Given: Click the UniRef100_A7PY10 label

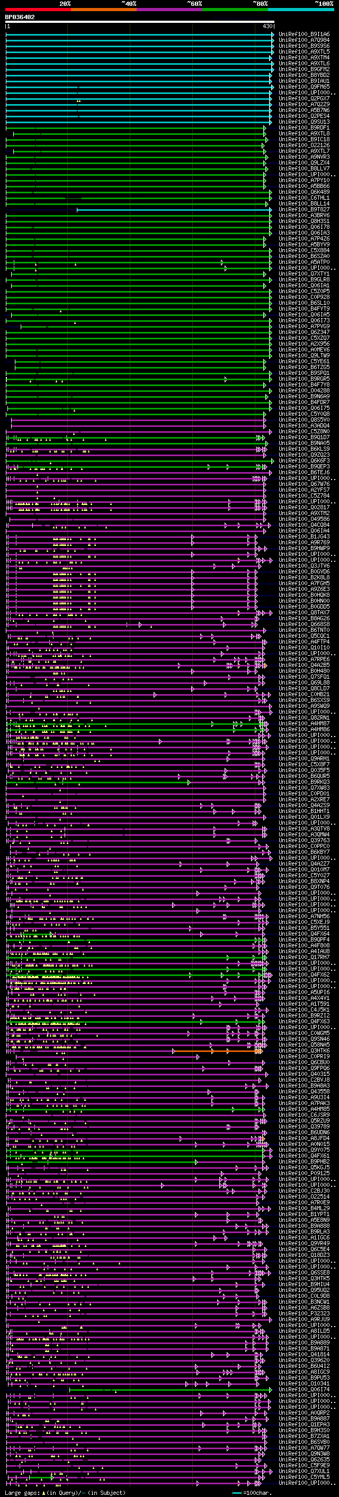Looking at the screenshot, I should 304,180.
